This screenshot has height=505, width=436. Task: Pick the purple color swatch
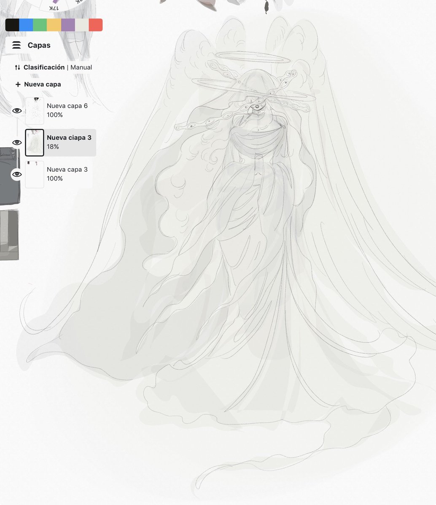click(68, 25)
